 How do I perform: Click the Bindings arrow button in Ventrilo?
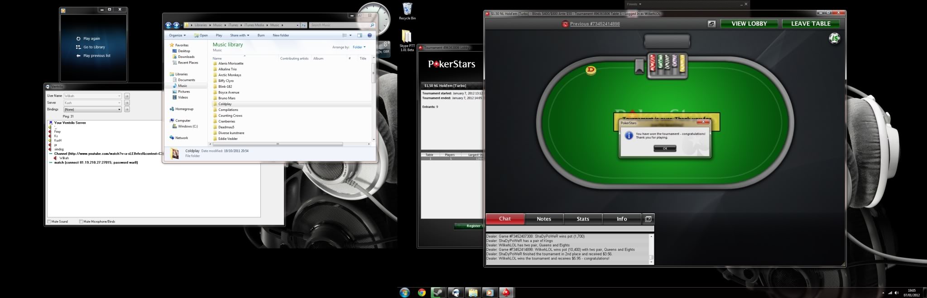127,110
